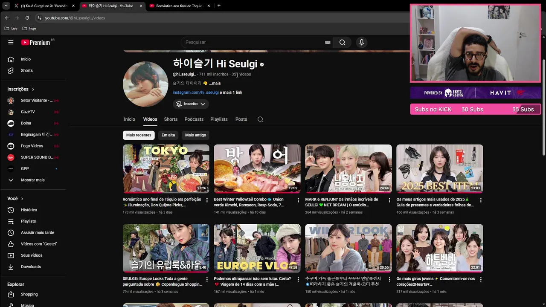Open more options for 2025 artigos video
Screen dimensions: 546x307
pos(481,200)
